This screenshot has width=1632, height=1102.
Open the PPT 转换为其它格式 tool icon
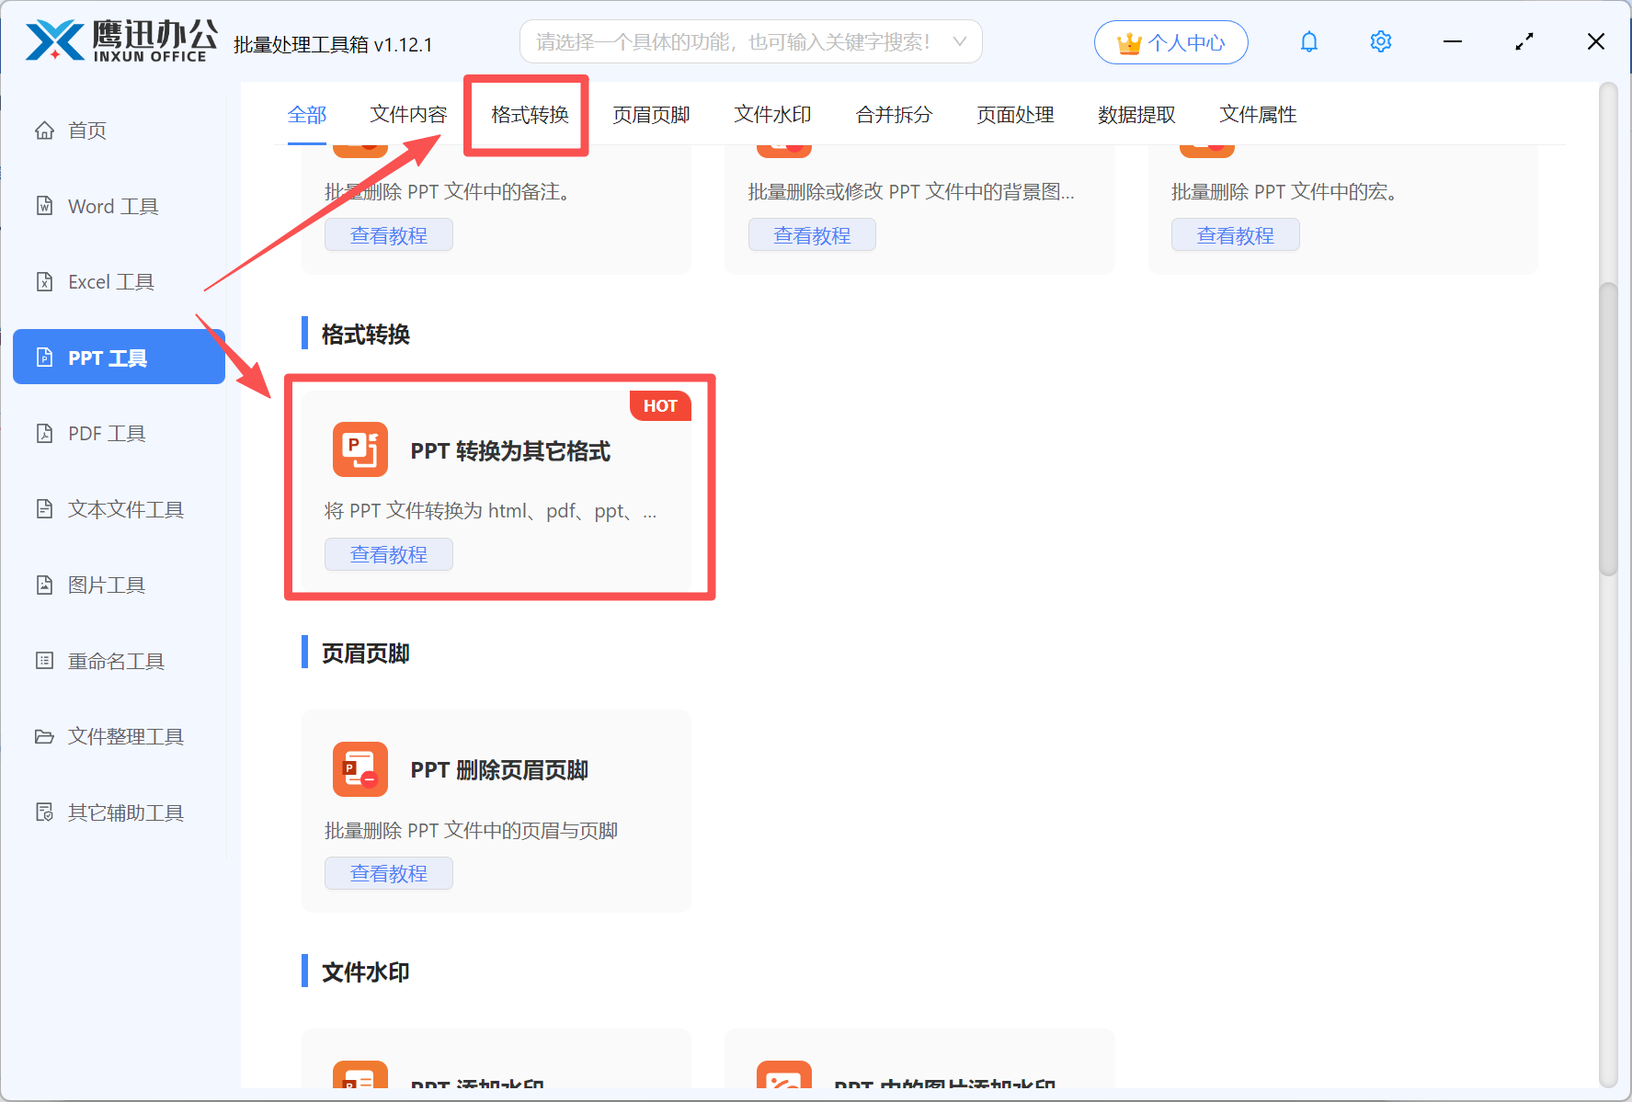click(x=360, y=449)
